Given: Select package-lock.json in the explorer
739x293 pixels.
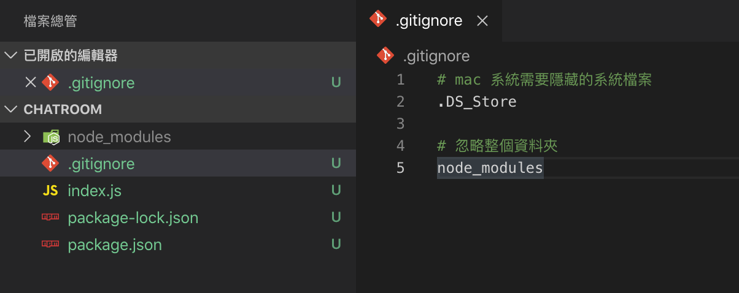Looking at the screenshot, I should click(133, 218).
